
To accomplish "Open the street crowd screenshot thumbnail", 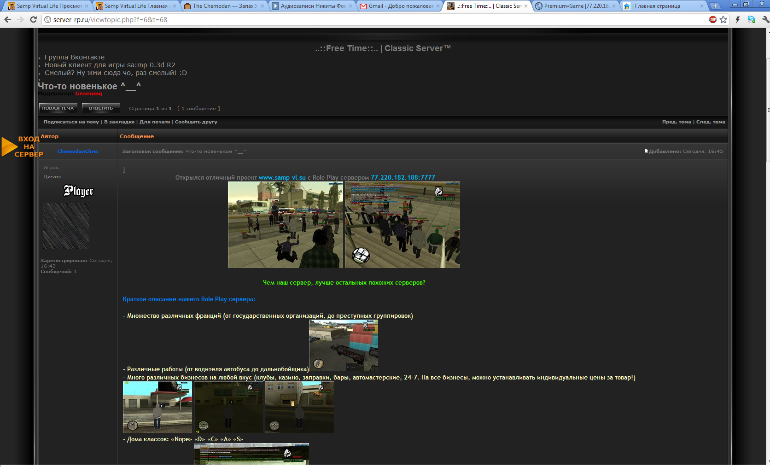I will tap(286, 225).
